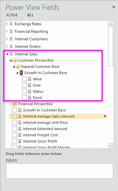
Task: Tick Internet Extended Amount checkbox
Action: point(14,129)
